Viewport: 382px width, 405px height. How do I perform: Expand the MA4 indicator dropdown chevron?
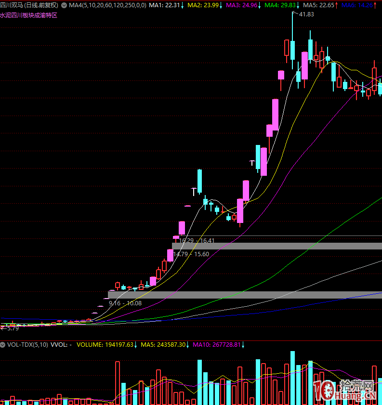[x=64, y=5]
